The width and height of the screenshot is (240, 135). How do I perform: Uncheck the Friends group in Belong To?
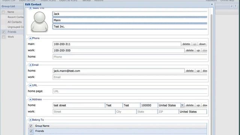pos(31,131)
